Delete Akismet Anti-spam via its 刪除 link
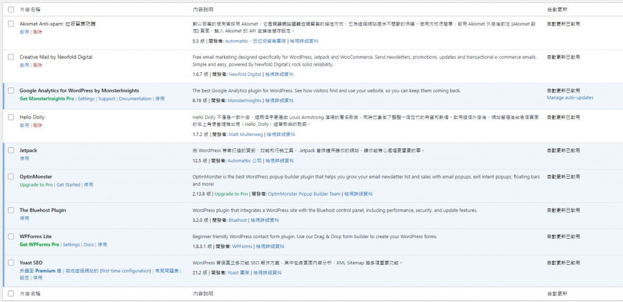Screen dimensions: 623x302 [x=37, y=32]
